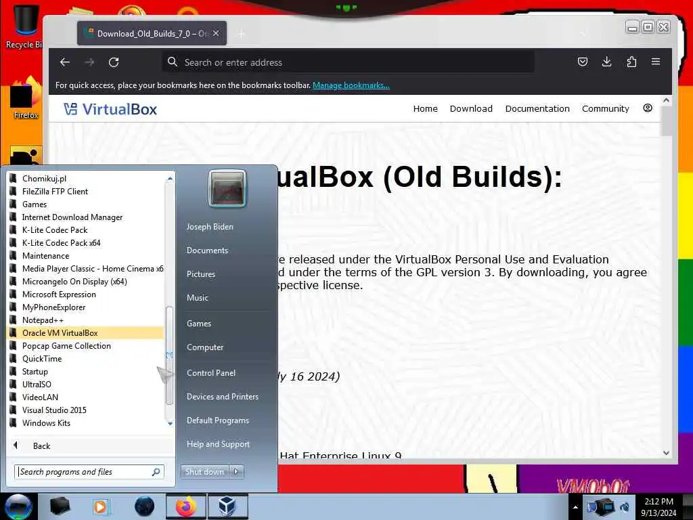Click the VirtualBox site logo
The height and width of the screenshot is (520, 693).
click(x=110, y=109)
